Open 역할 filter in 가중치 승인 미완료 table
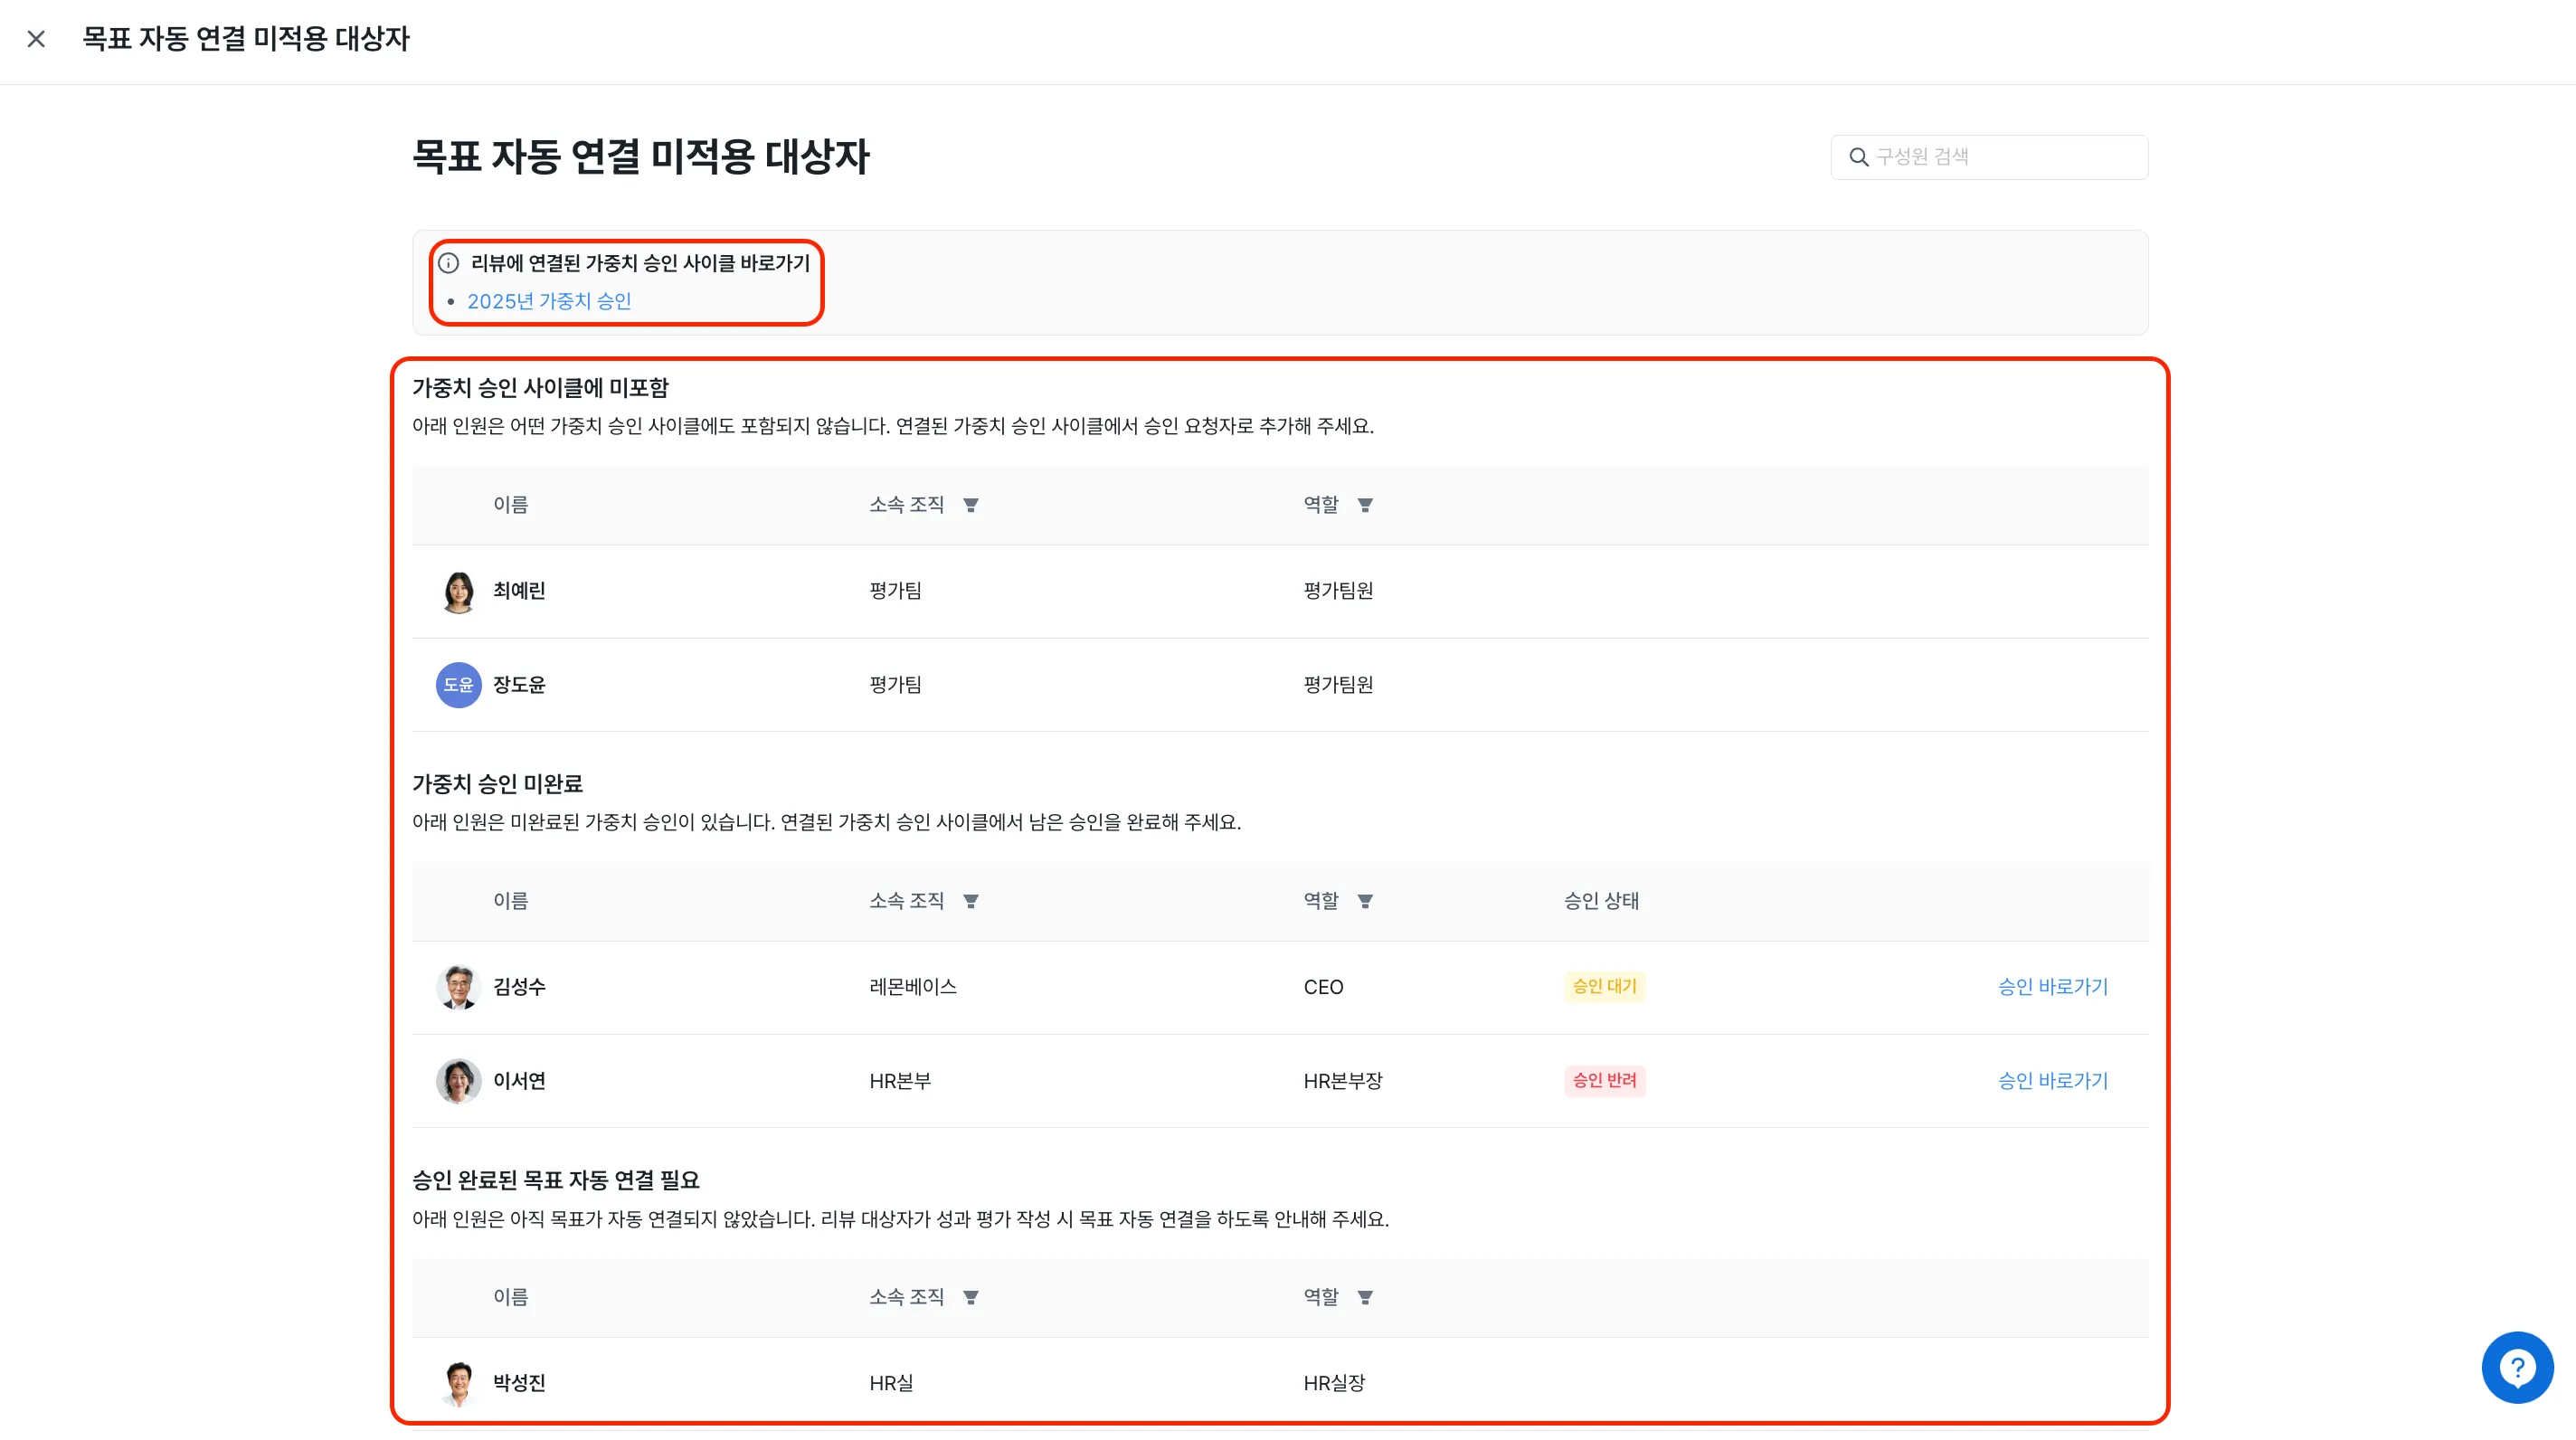 [x=1365, y=901]
